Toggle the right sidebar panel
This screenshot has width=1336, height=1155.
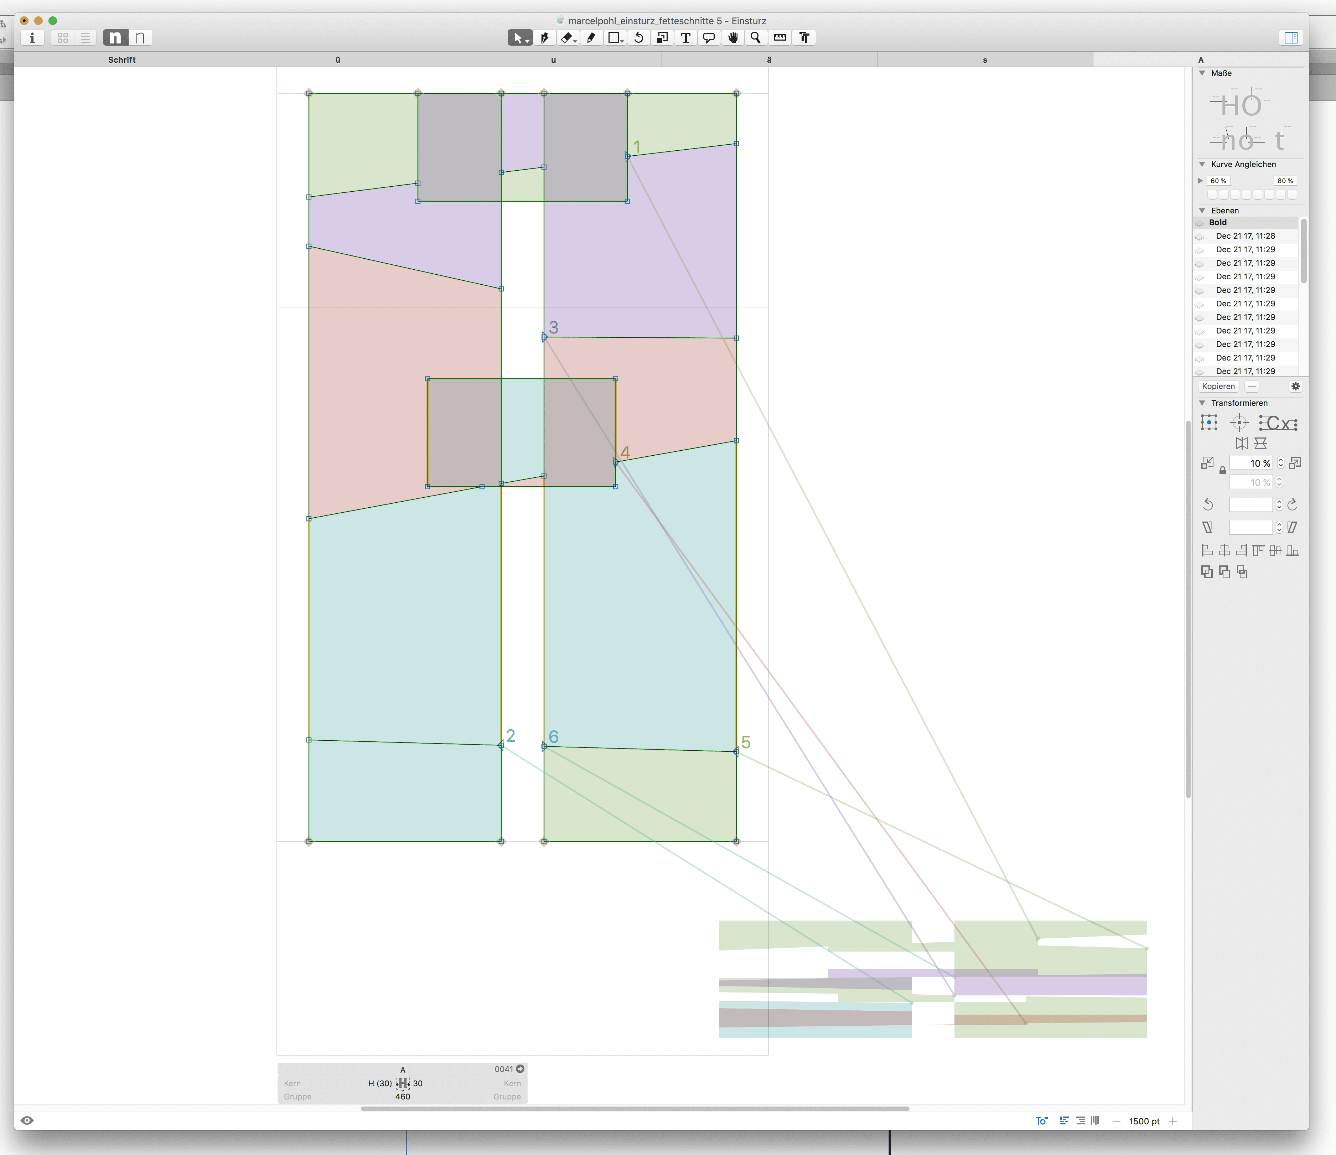[1291, 37]
